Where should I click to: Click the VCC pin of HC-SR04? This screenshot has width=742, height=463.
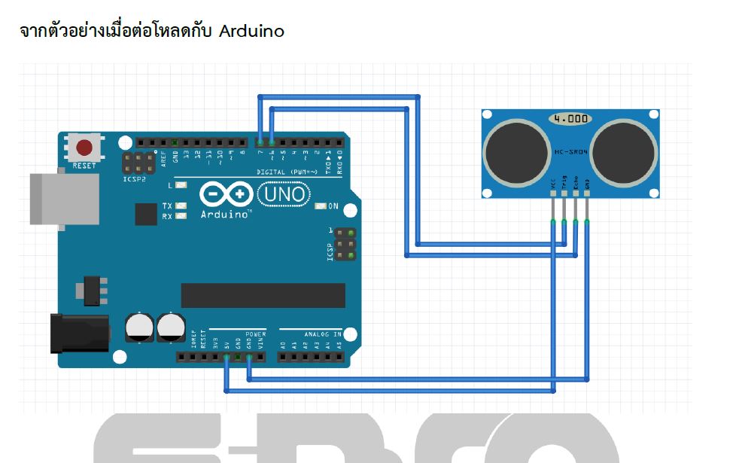pyautogui.click(x=553, y=194)
